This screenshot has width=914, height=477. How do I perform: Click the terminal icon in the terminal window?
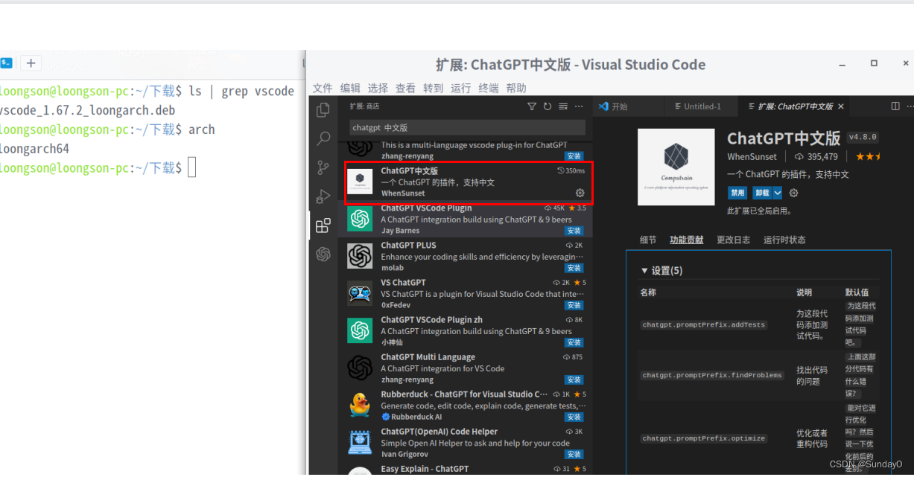point(6,63)
